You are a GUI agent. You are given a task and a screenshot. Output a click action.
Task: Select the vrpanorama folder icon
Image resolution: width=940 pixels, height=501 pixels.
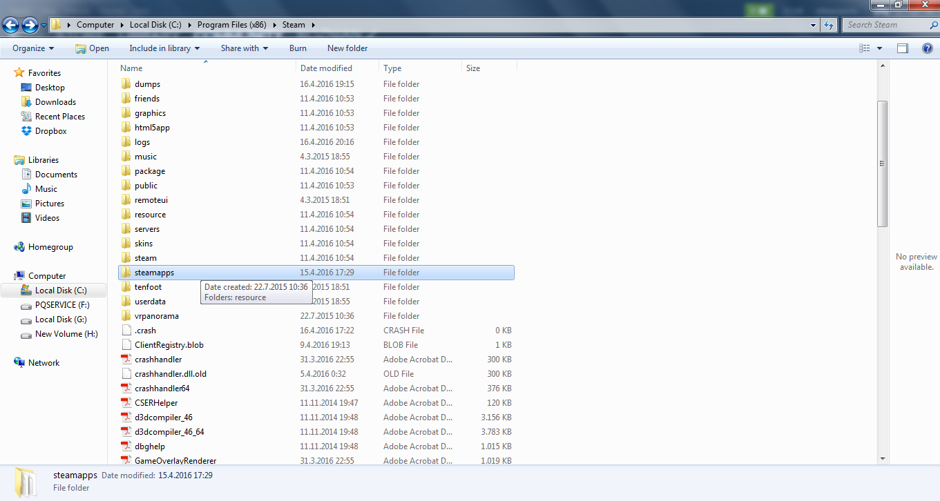tap(126, 316)
